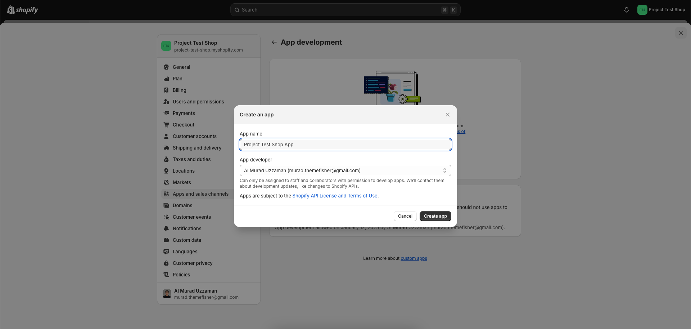Click the Project Test Shop account avatar
Screen dimensions: 691x329
point(642,10)
